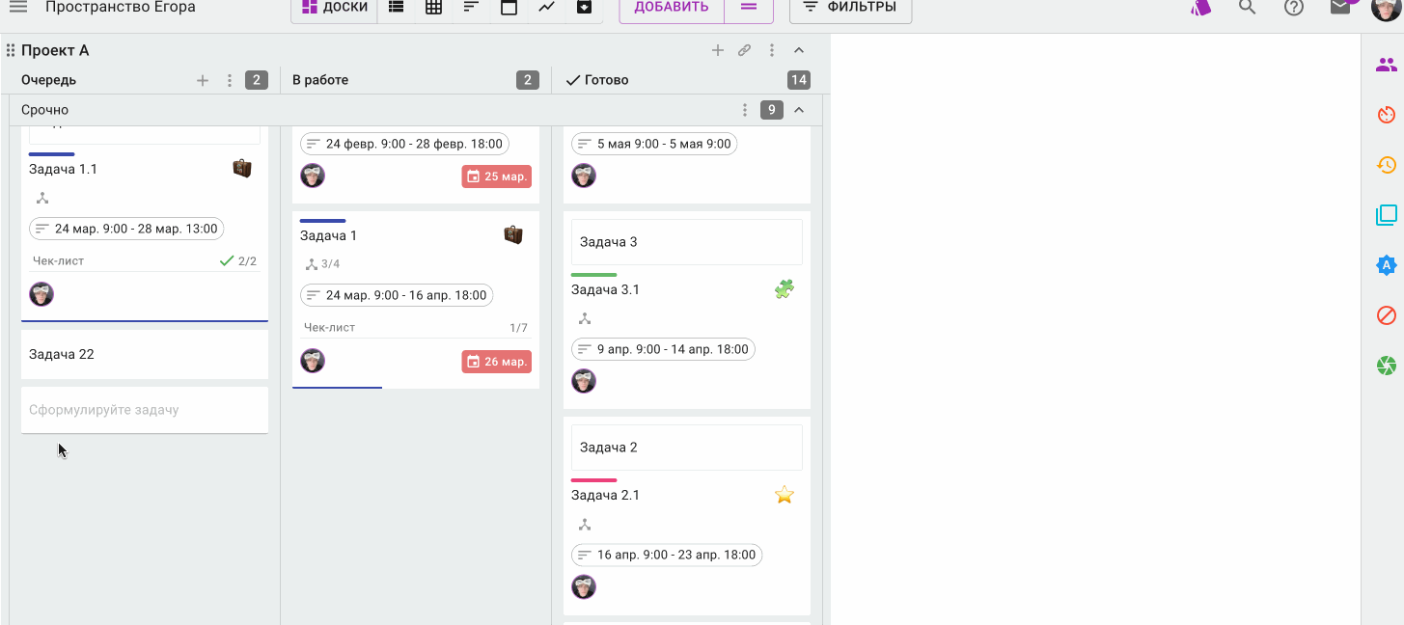
Task: Open search with the magnifier icon
Action: point(1247,7)
